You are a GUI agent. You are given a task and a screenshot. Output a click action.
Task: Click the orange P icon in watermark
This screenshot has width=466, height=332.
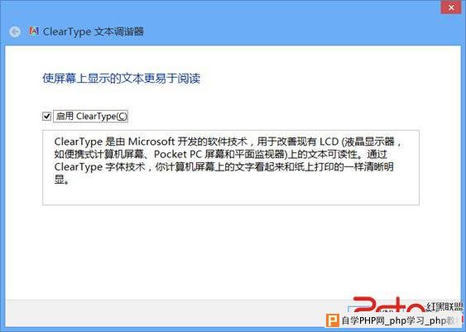pyautogui.click(x=333, y=320)
